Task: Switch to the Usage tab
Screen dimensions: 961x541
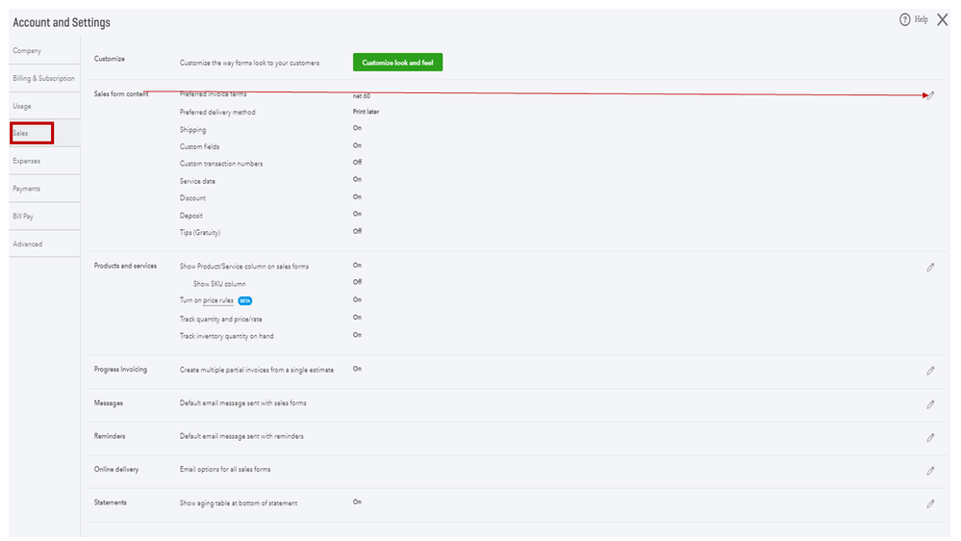Action: (22, 106)
